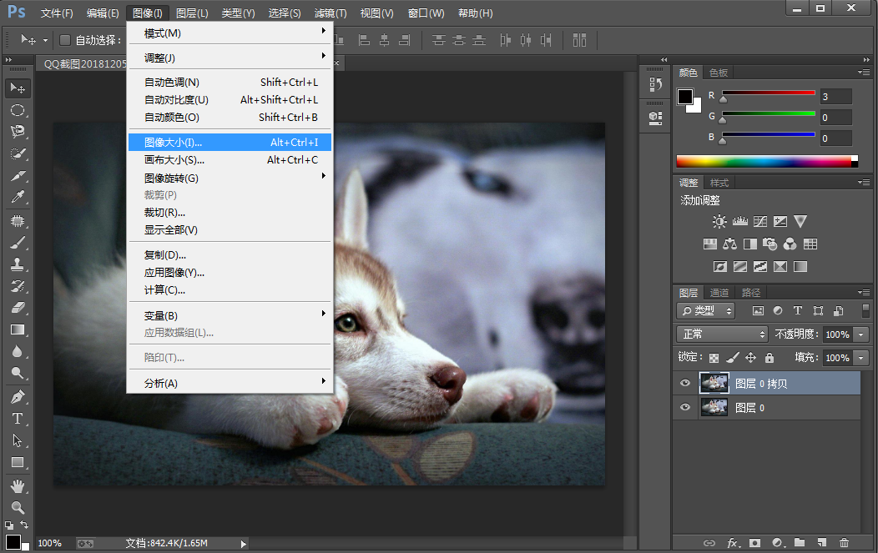
Task: Toggle visibility of the 图层 0 layer
Action: pyautogui.click(x=685, y=408)
